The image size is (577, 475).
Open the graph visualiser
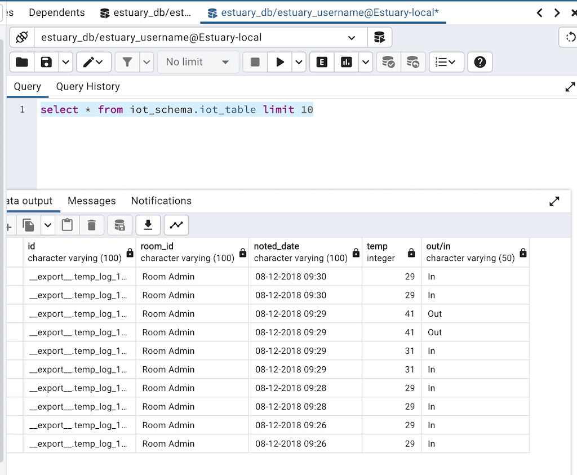(176, 225)
